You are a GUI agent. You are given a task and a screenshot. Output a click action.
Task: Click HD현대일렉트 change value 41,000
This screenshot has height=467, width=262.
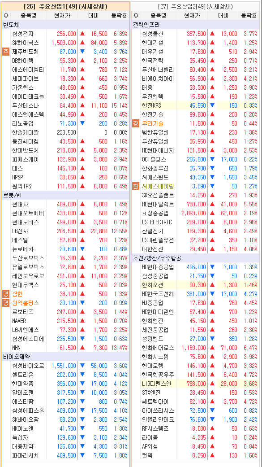(x=229, y=204)
